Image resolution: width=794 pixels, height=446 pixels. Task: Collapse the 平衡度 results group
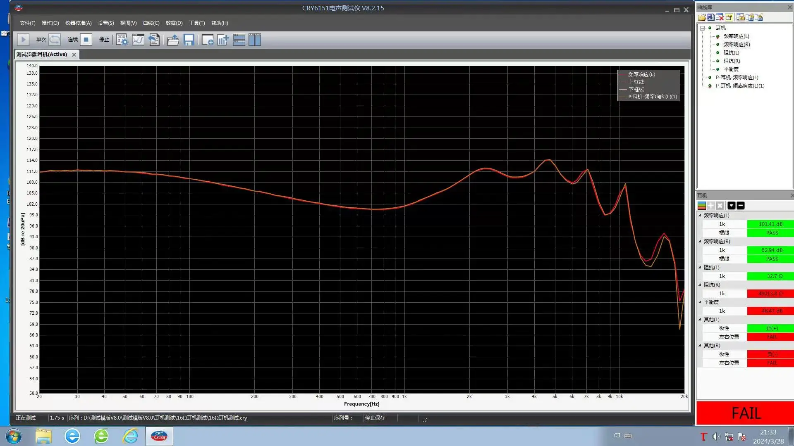point(700,302)
